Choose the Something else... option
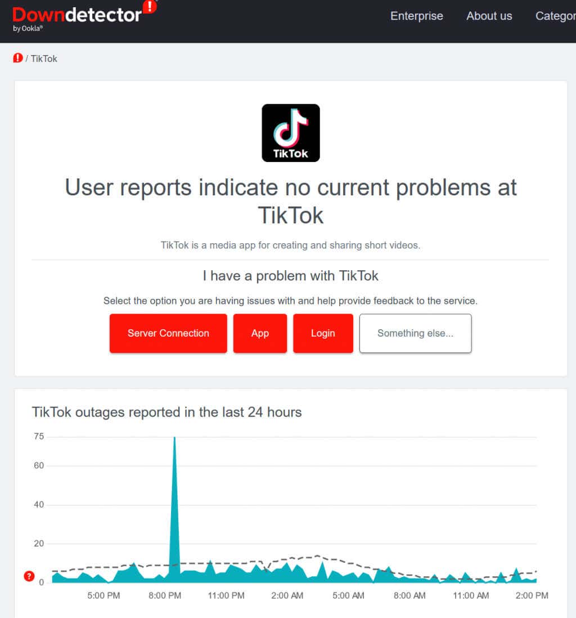 pyautogui.click(x=415, y=333)
